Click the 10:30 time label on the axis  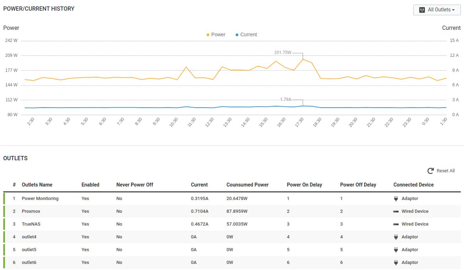173,122
